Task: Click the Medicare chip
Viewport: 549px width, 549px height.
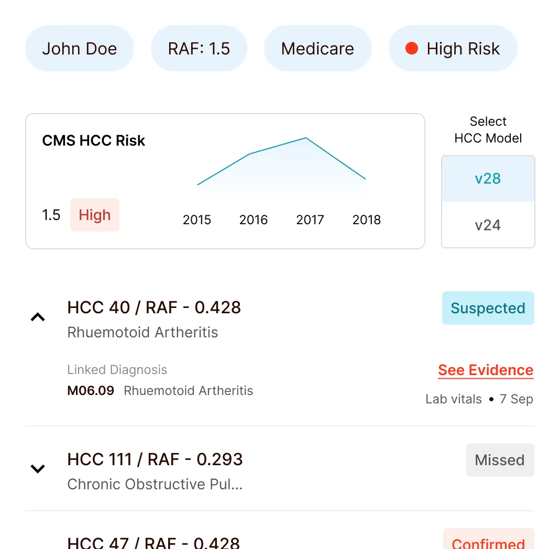Action: pos(317,49)
